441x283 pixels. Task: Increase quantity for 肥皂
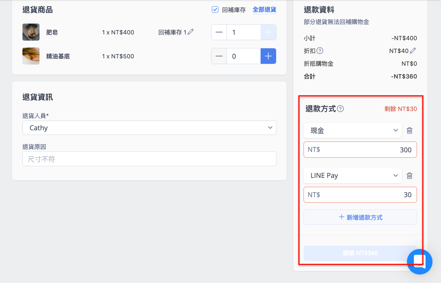(268, 32)
